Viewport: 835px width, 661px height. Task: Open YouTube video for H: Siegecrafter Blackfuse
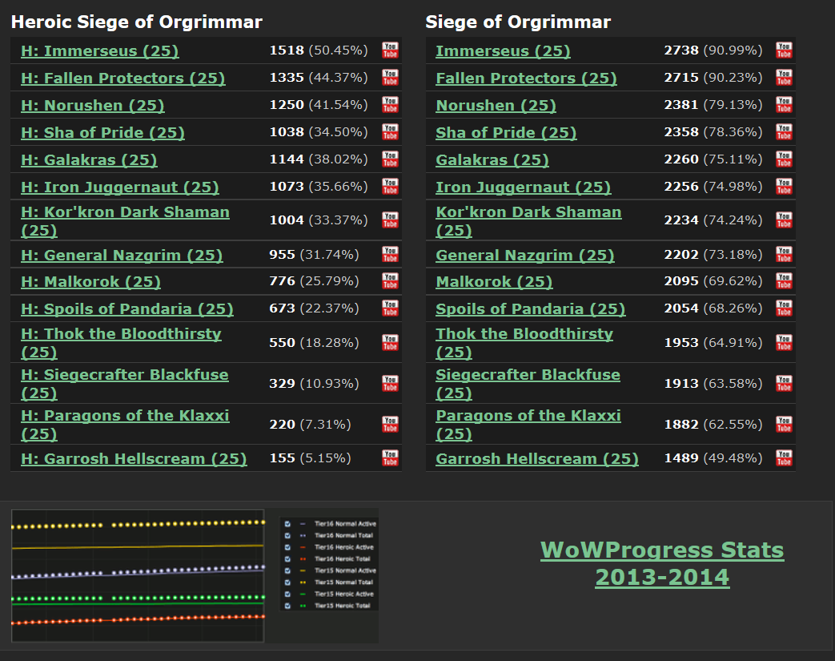click(x=391, y=384)
